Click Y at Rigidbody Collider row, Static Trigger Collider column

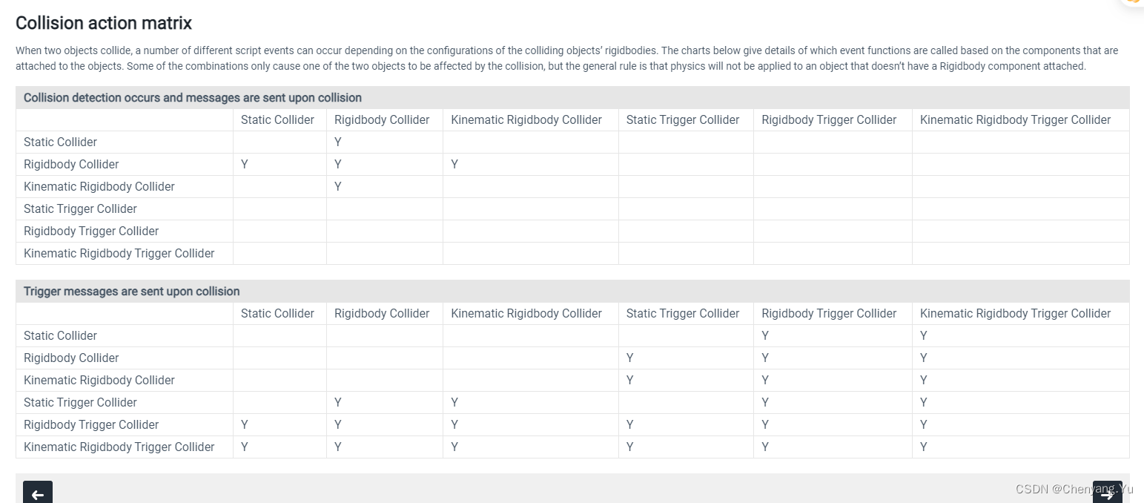click(x=630, y=358)
